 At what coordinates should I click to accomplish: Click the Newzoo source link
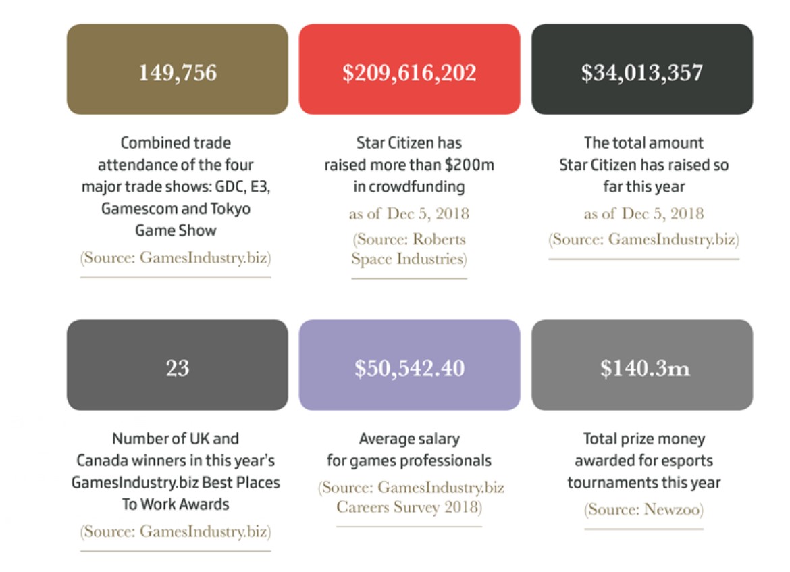click(644, 509)
